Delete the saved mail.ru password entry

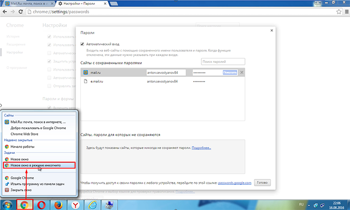(x=242, y=73)
